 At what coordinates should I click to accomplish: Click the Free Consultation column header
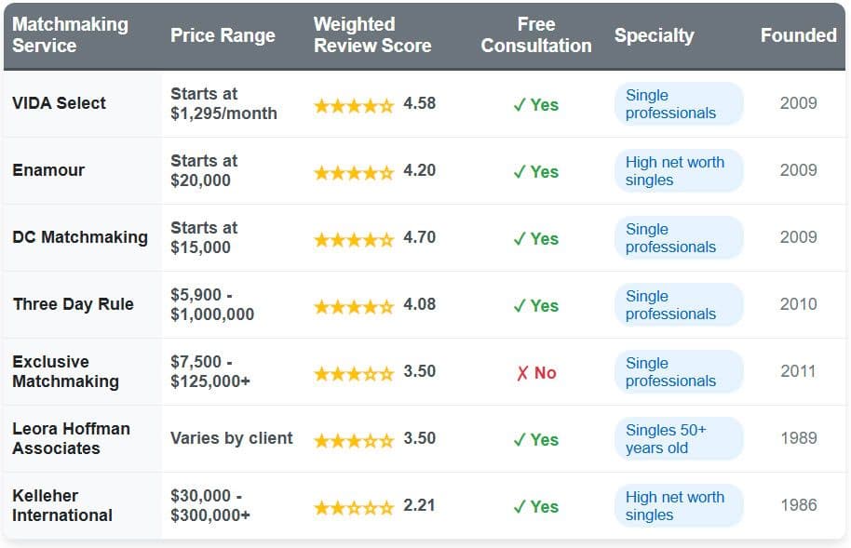tap(536, 35)
